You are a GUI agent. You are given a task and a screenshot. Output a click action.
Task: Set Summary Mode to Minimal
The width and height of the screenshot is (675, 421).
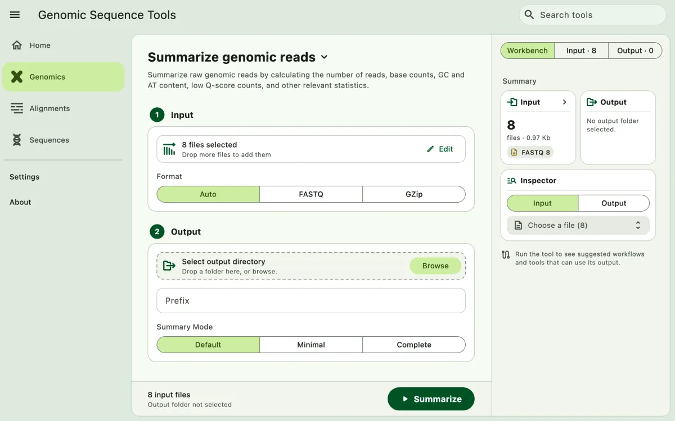coord(311,345)
